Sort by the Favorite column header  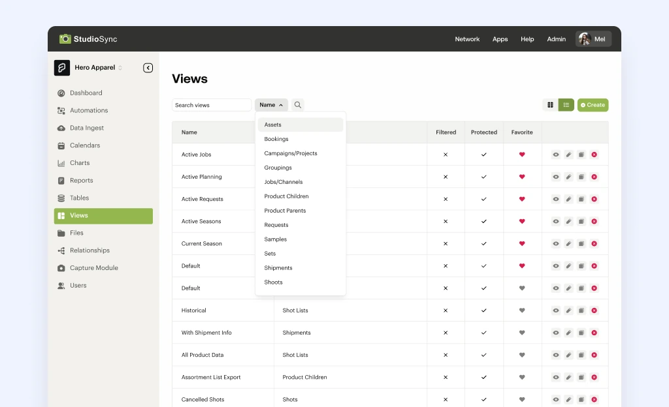click(522, 132)
